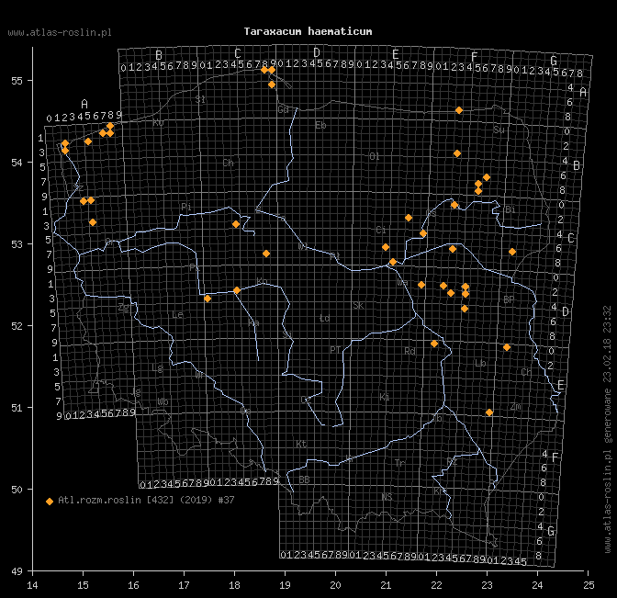Open the www.atlas-roslin.pl label at top left
Image resolution: width=617 pixels, height=598 pixels.
pyautogui.click(x=60, y=33)
